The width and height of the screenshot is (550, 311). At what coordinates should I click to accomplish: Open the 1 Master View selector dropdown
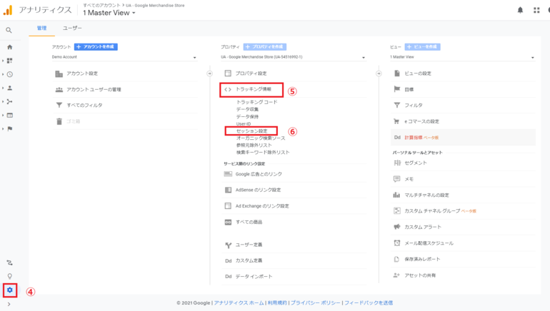click(x=109, y=13)
